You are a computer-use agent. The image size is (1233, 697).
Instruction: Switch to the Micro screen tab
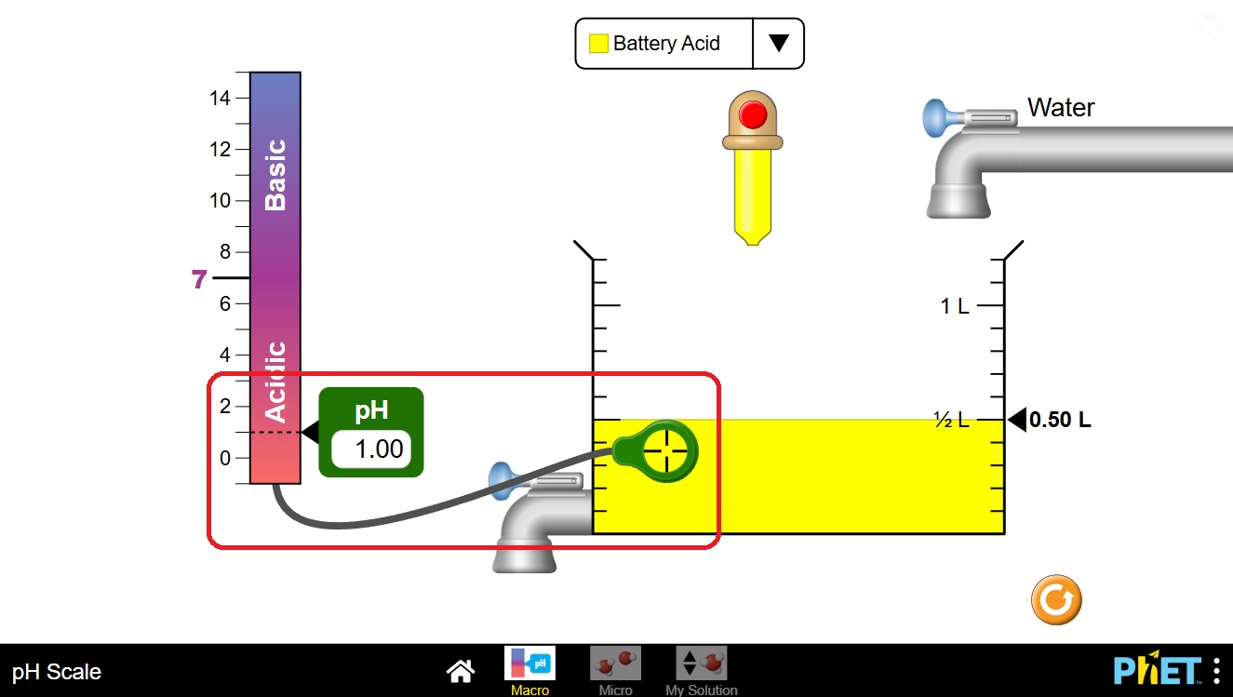pyautogui.click(x=616, y=671)
